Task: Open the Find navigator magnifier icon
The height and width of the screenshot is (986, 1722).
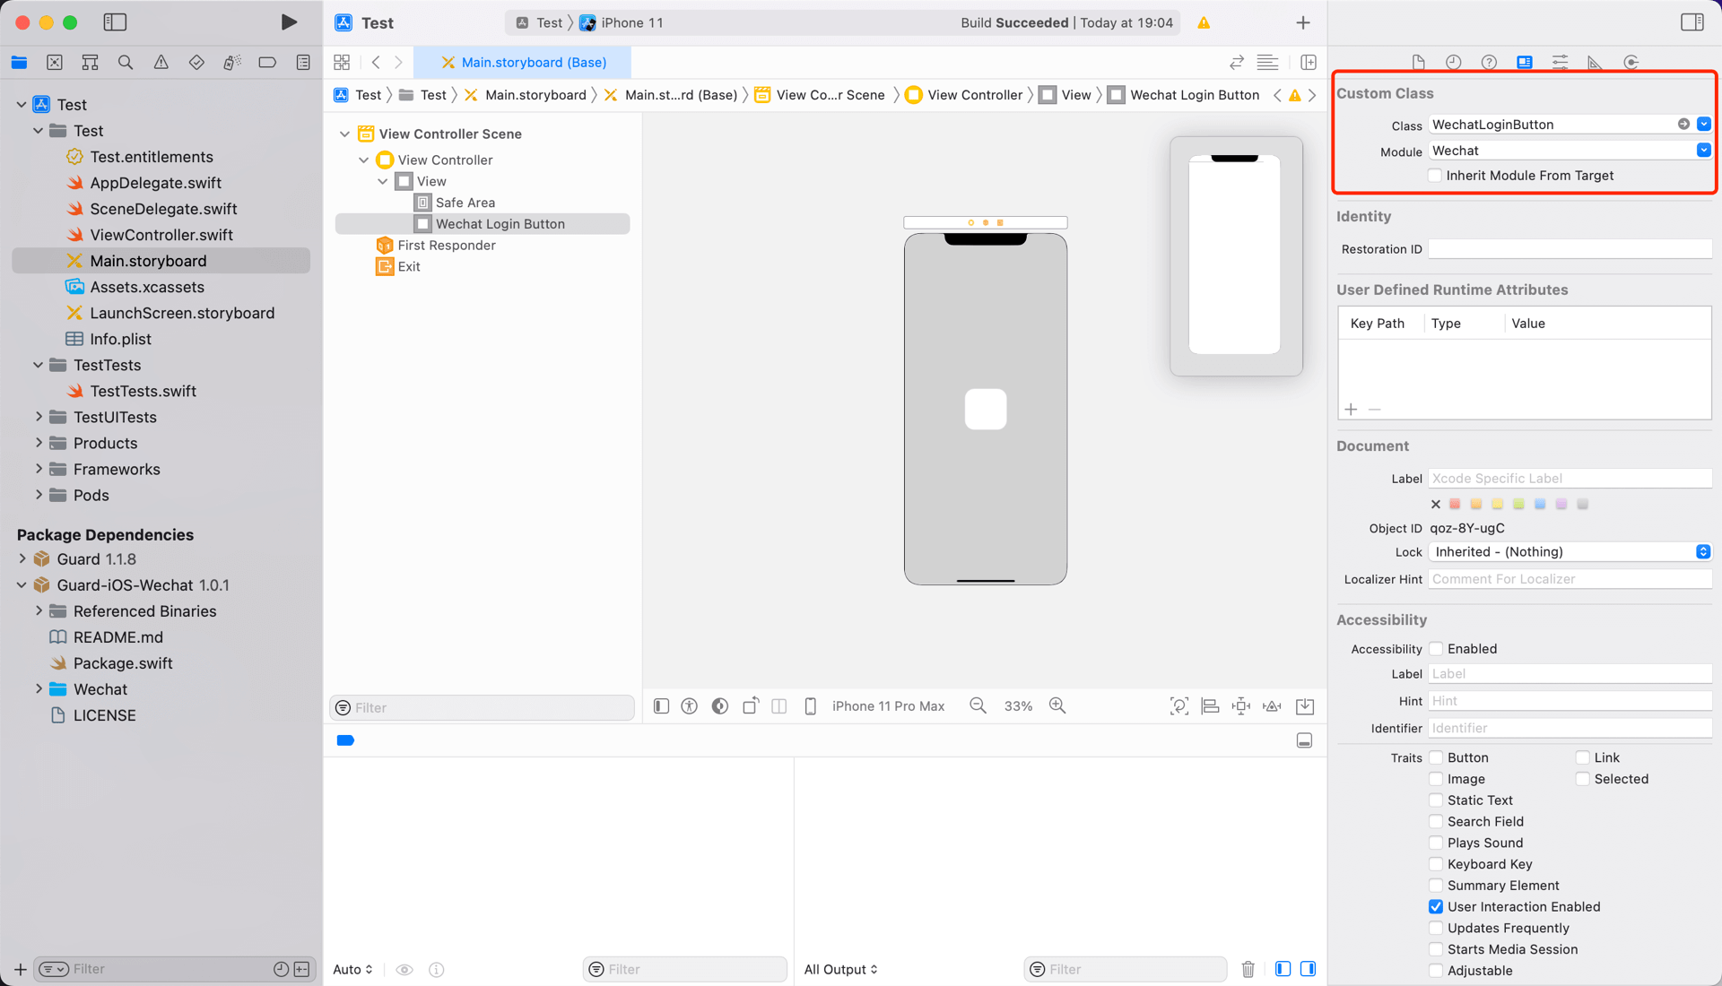Action: (x=126, y=62)
